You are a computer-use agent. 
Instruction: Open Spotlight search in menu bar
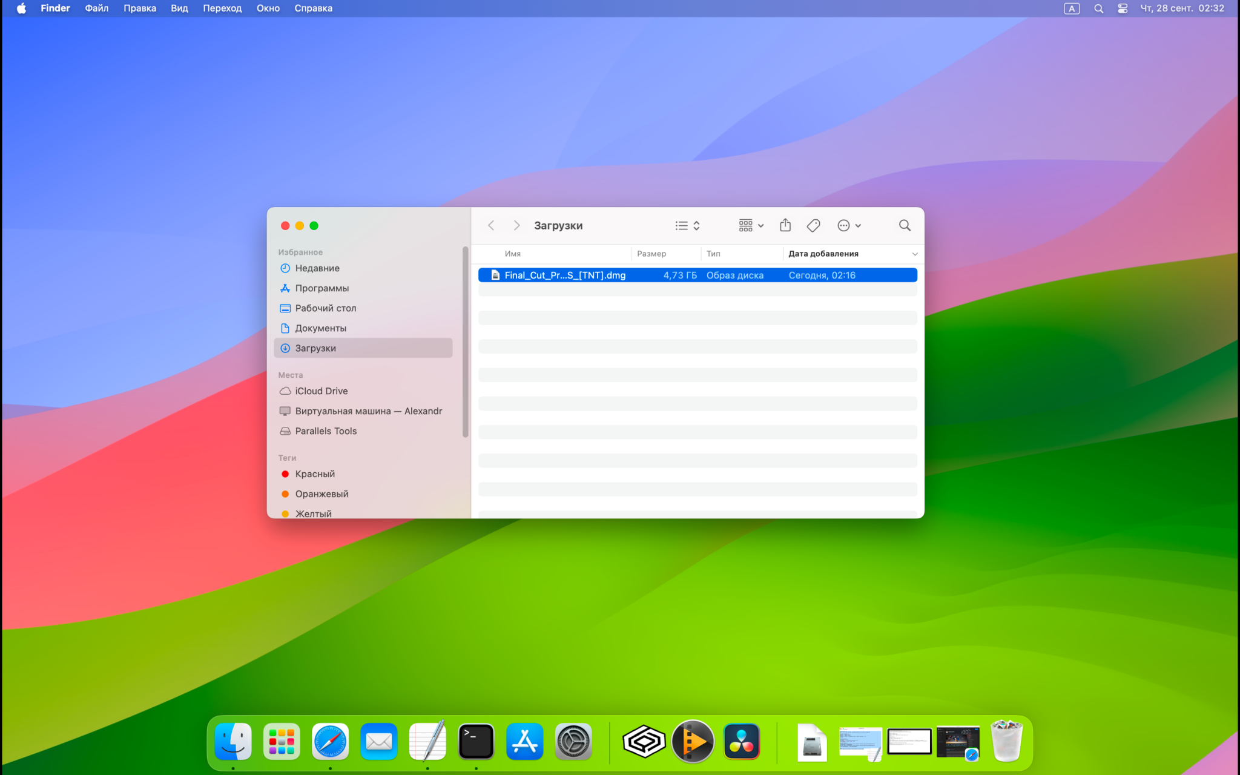1098,8
